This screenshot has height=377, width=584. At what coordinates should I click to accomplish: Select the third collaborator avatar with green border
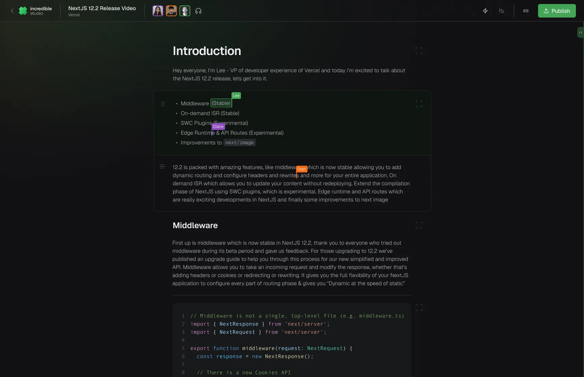(185, 11)
